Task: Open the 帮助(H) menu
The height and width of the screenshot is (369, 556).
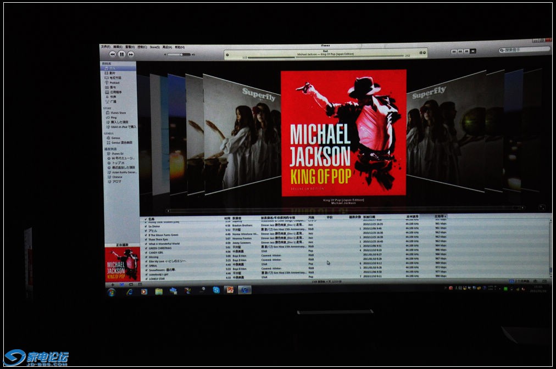Action: [x=180, y=47]
